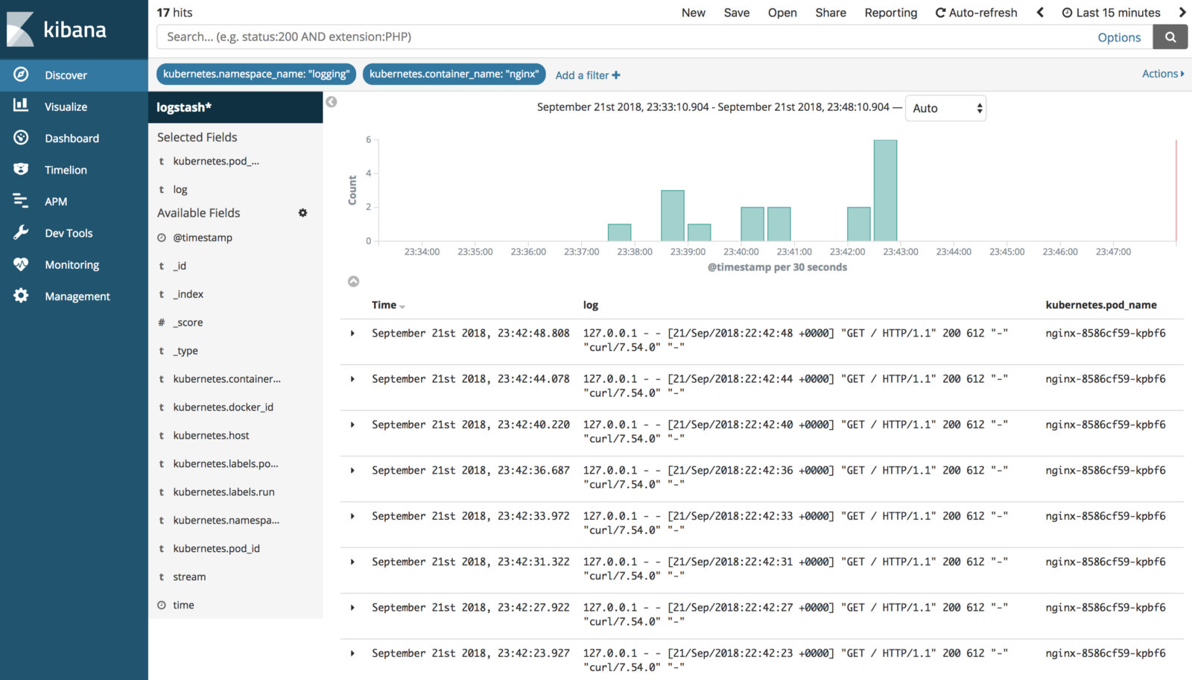The image size is (1192, 680).
Task: Open the Monitoring heartbeat icon
Action: click(x=21, y=264)
